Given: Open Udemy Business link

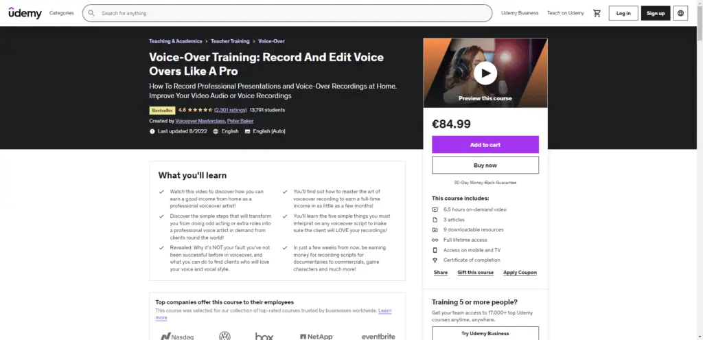Looking at the screenshot, I should [x=520, y=13].
